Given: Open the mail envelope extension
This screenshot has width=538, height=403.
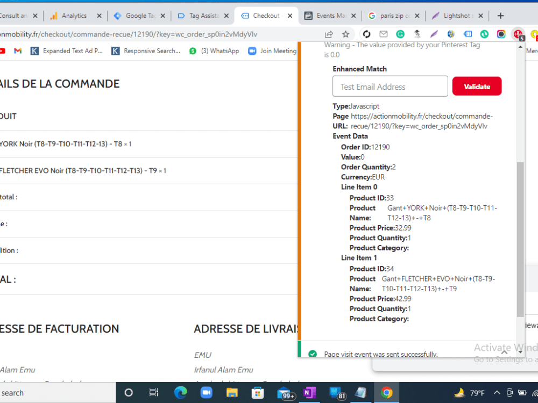Looking at the screenshot, I should click(384, 34).
